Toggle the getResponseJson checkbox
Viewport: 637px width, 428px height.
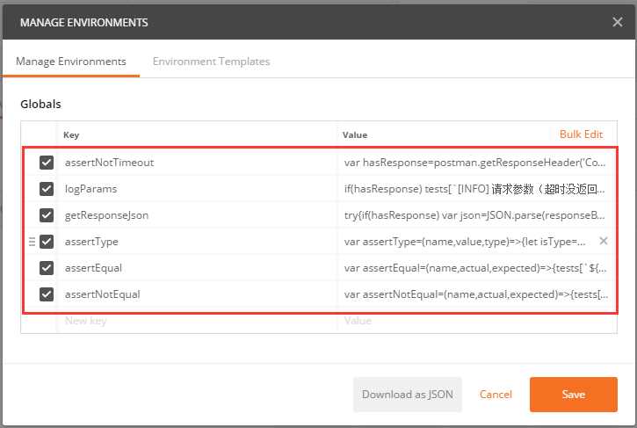(47, 215)
